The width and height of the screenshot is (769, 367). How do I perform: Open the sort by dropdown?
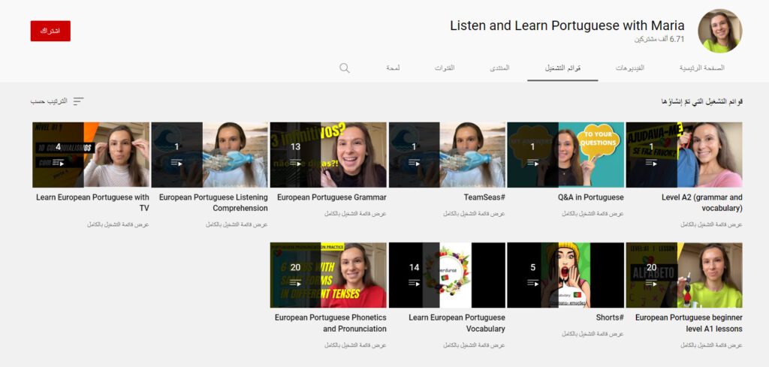point(57,101)
